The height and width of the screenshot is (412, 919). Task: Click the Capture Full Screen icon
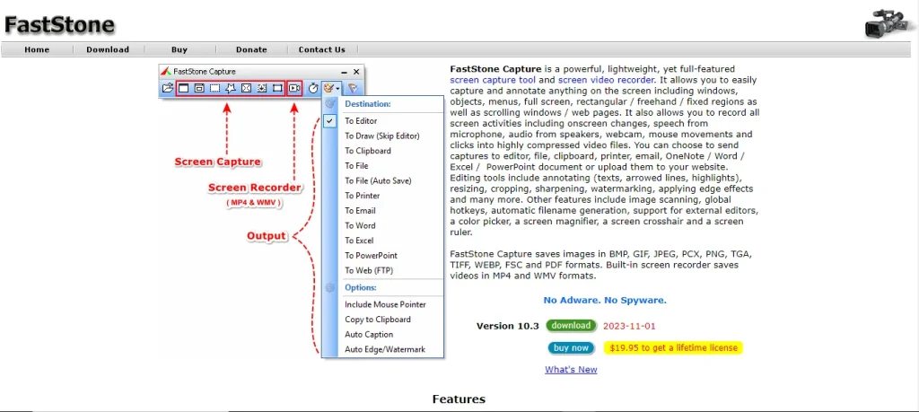tap(246, 89)
